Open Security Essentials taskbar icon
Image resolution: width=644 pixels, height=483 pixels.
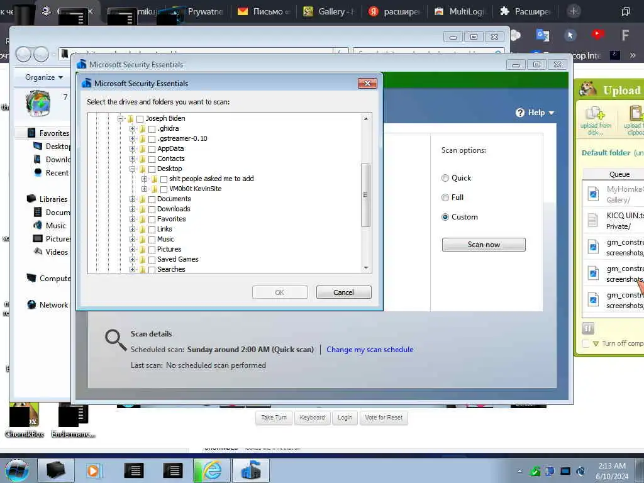[251, 470]
